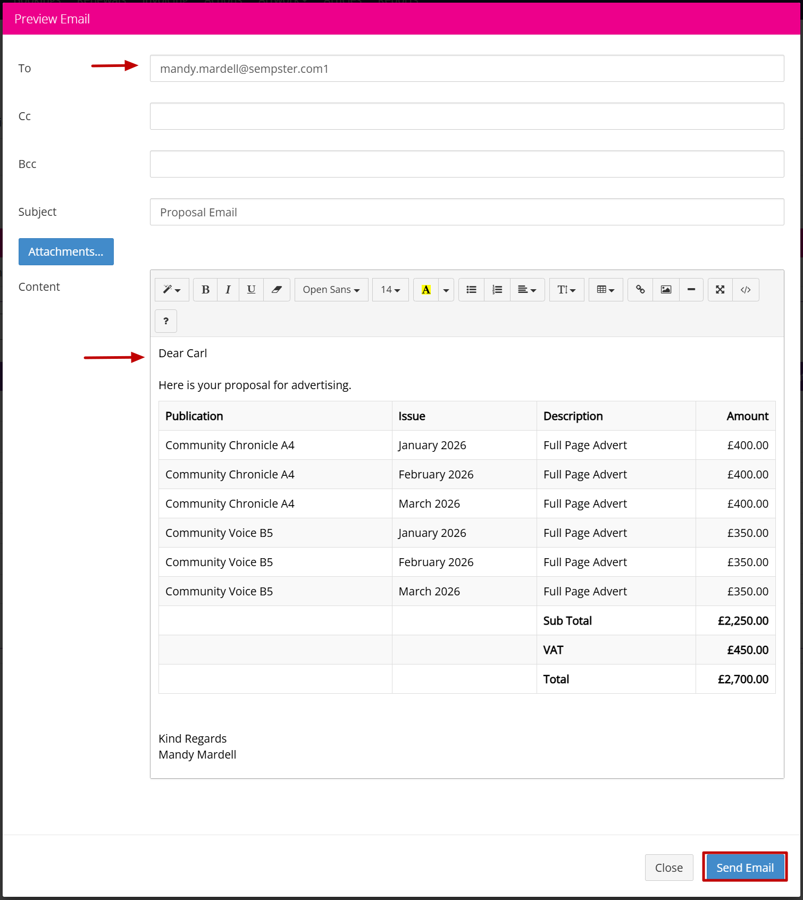The width and height of the screenshot is (803, 900).
Task: Expand the font size 14 dropdown
Action: point(390,290)
